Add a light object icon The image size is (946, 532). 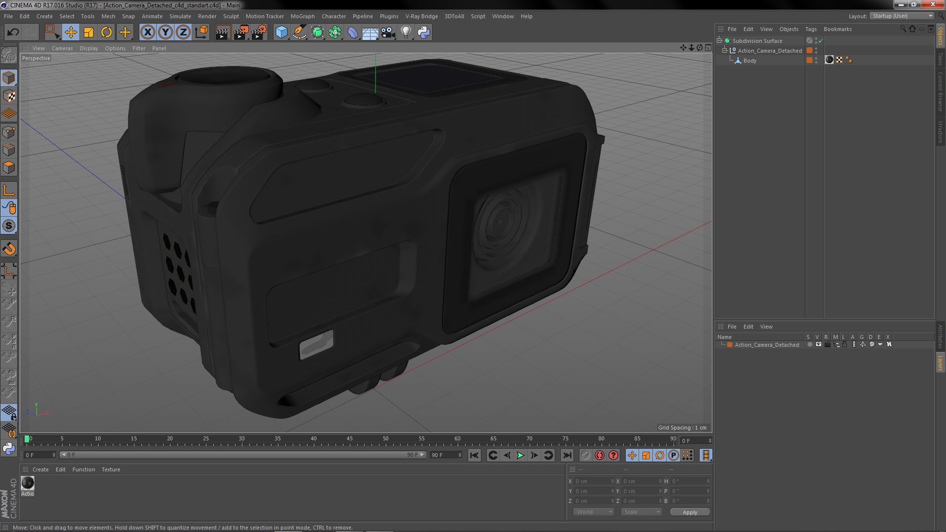tap(405, 33)
